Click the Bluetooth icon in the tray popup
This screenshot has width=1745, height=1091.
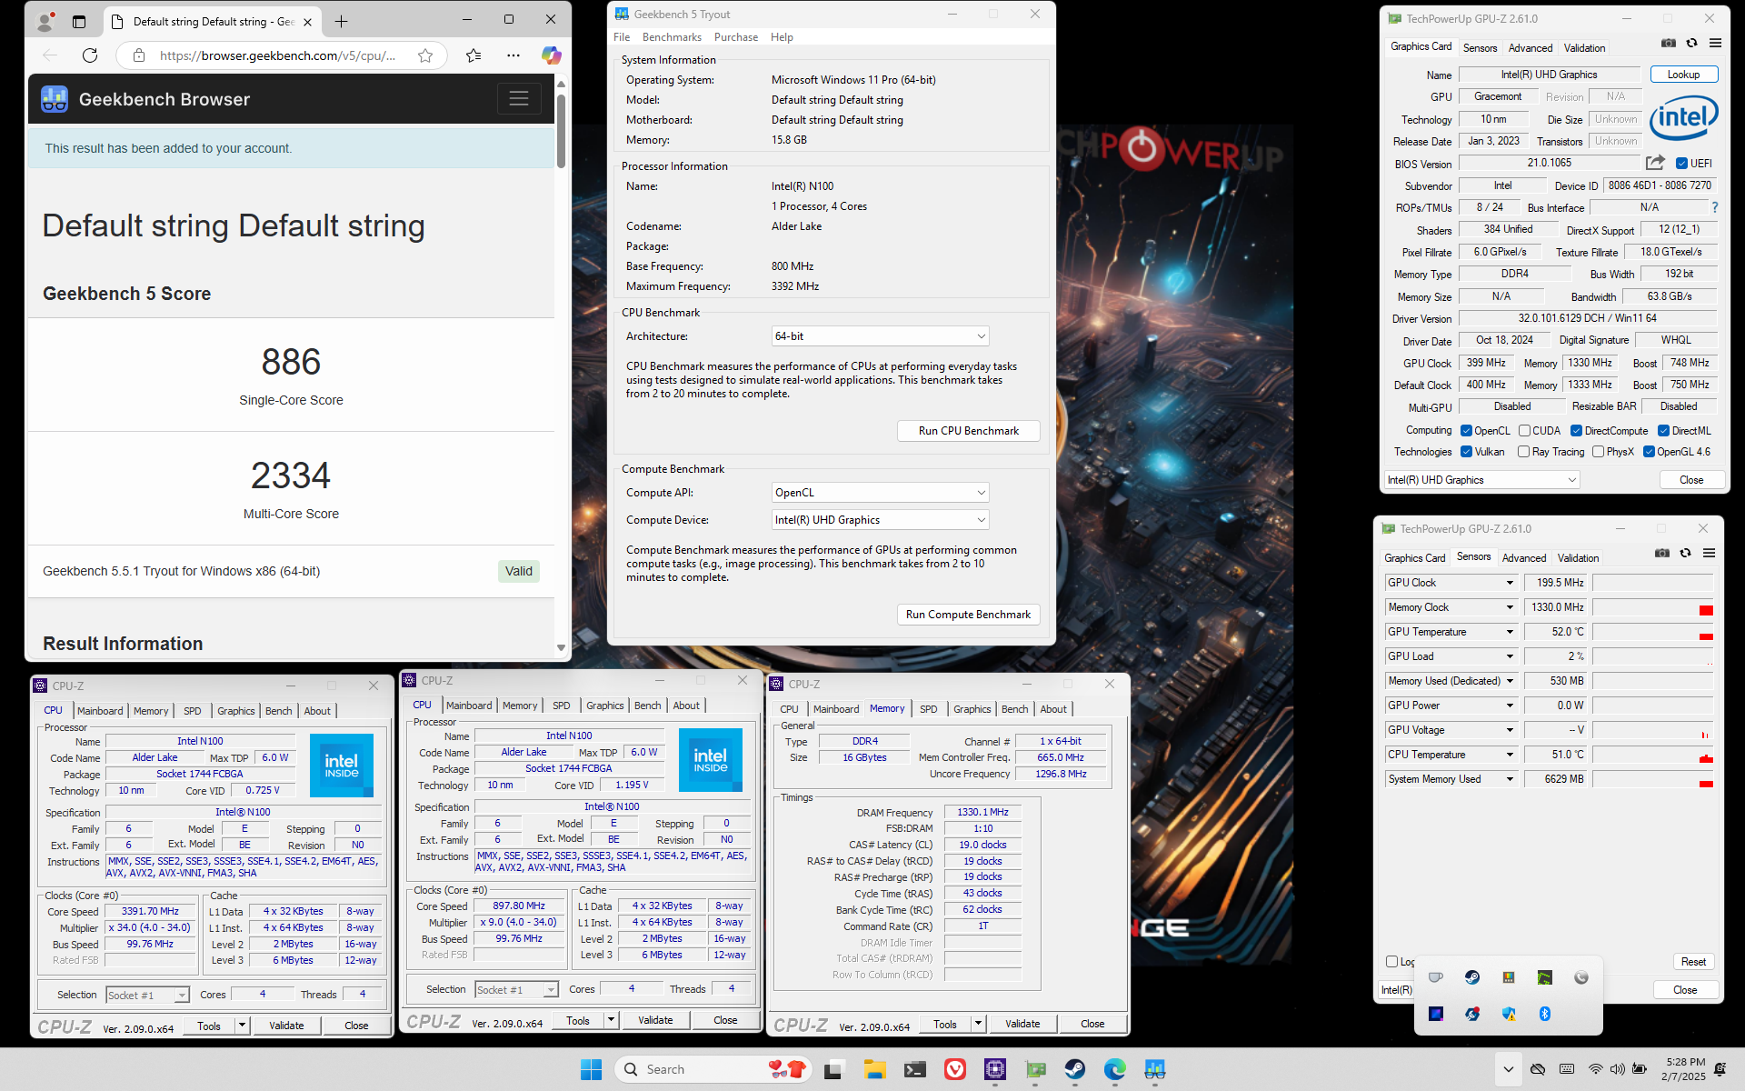coord(1545,1014)
